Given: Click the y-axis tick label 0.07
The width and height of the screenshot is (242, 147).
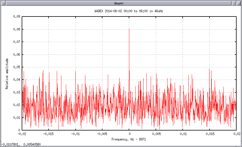Looking at the screenshot, I should tap(16, 42).
